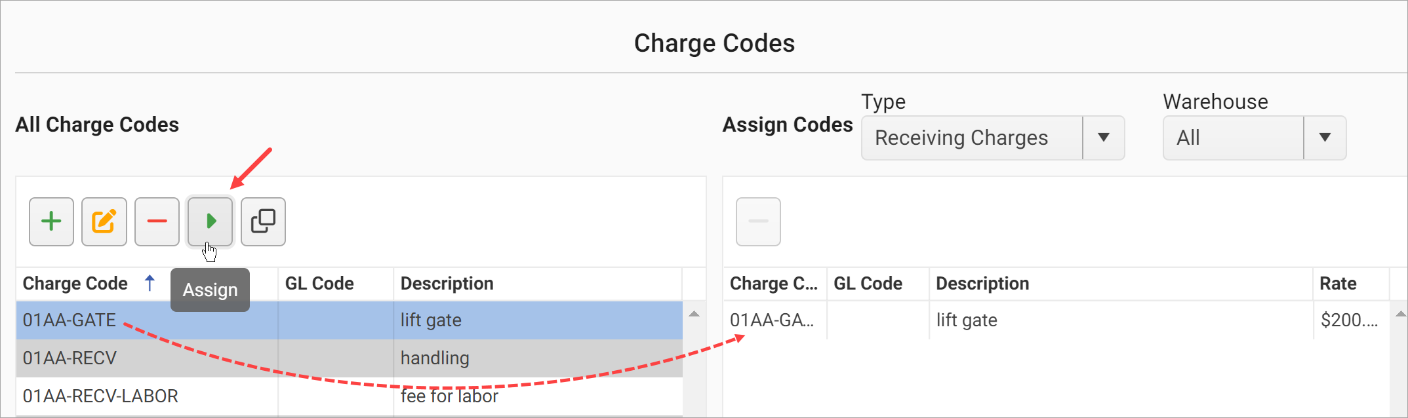This screenshot has width=1408, height=418.
Task: Click the GL Code header in the assigned table
Action: [867, 283]
